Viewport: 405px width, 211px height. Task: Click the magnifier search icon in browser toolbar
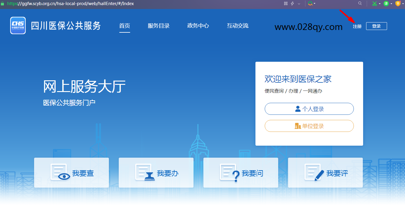click(x=360, y=4)
